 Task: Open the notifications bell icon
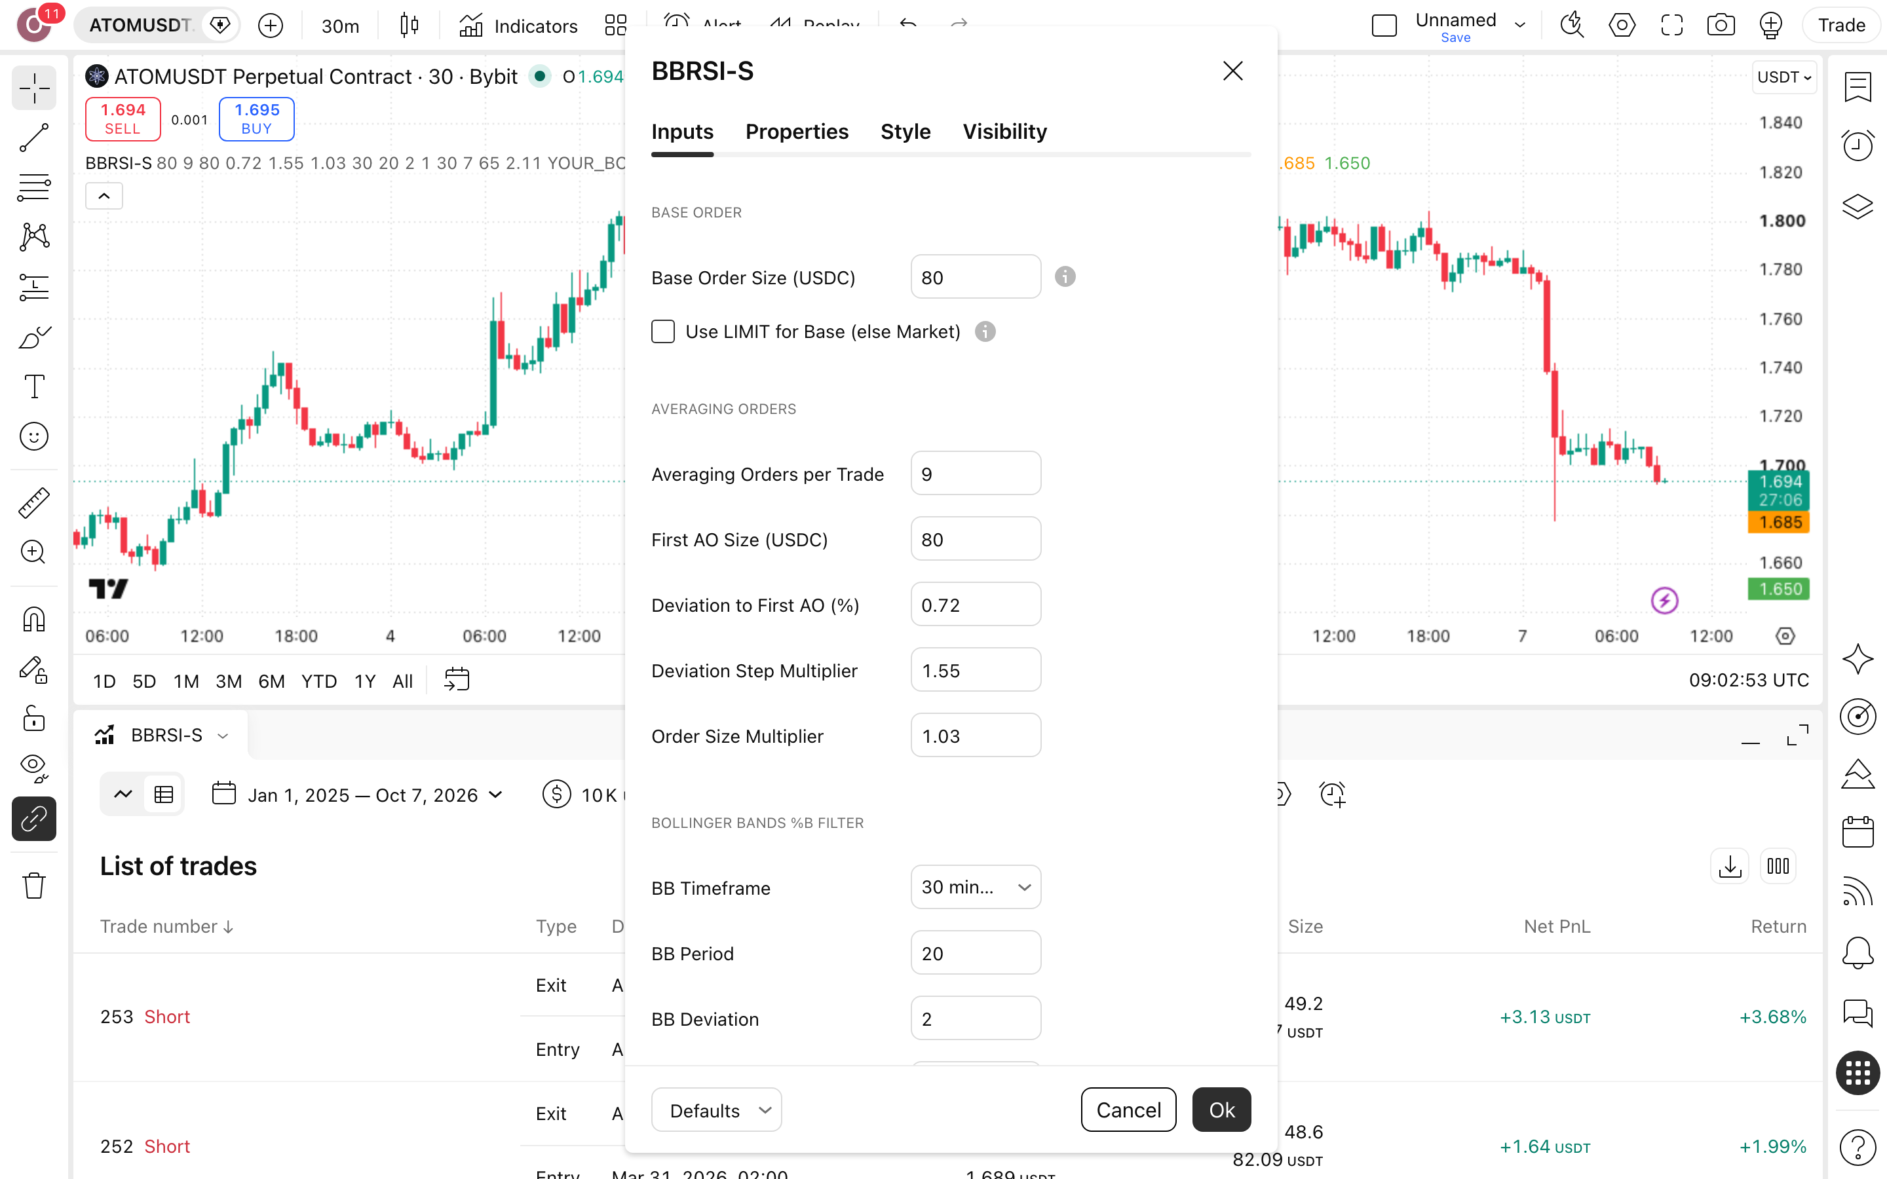click(x=1858, y=952)
